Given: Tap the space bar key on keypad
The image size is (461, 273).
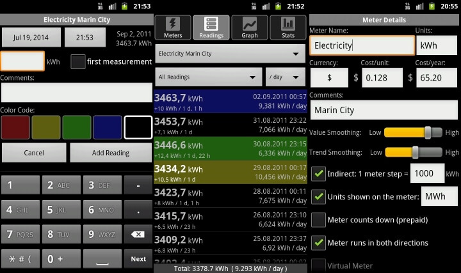Looking at the screenshot, I should [102, 259].
